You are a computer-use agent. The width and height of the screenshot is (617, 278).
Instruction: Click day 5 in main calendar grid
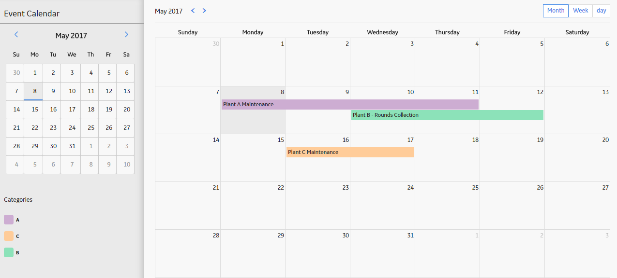[x=512, y=62]
